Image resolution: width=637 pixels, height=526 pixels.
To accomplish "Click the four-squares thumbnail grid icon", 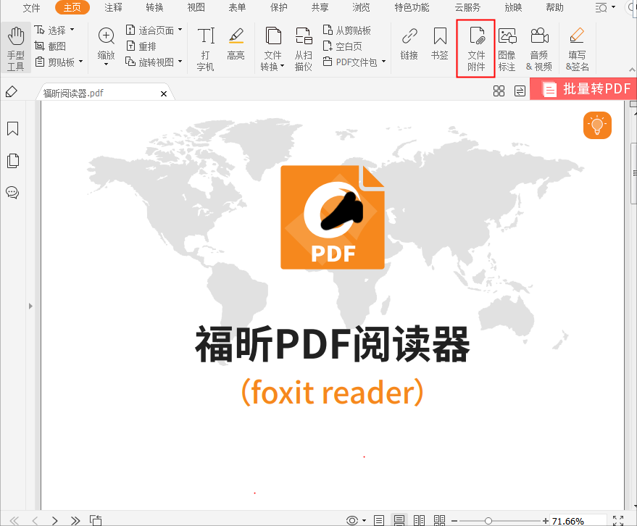I will pyautogui.click(x=499, y=91).
